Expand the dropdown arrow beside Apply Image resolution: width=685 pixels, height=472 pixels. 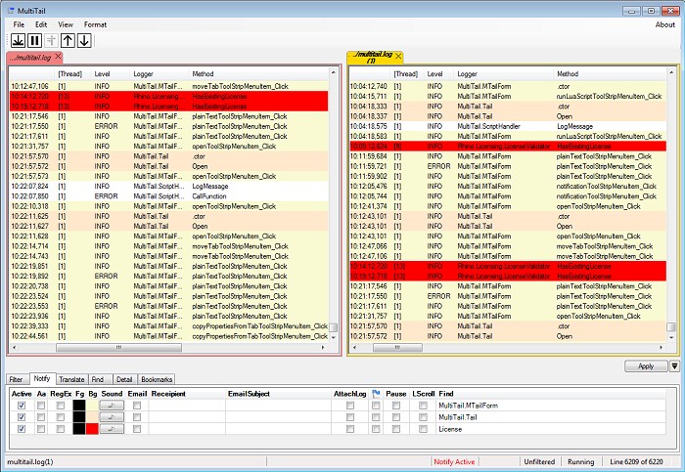[674, 366]
